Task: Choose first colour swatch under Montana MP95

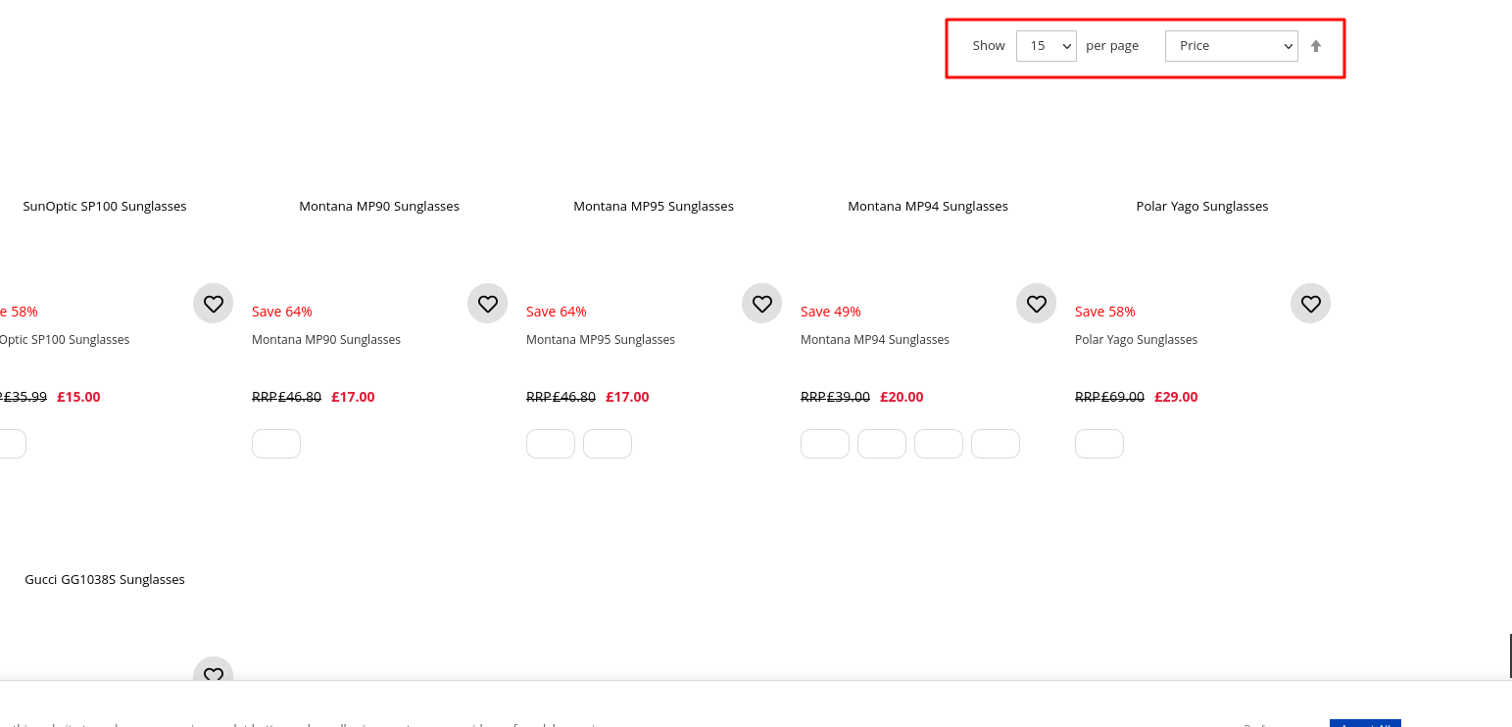Action: click(551, 444)
